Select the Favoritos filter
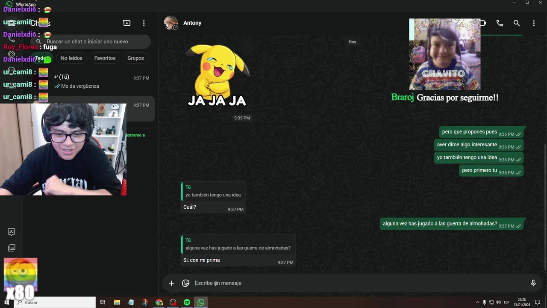Screen dimensions: 547x308 point(105,58)
